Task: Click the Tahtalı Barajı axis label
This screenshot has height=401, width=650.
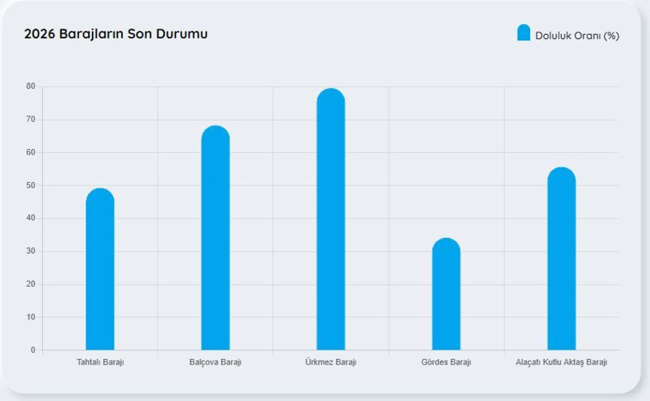Action: pyautogui.click(x=100, y=362)
